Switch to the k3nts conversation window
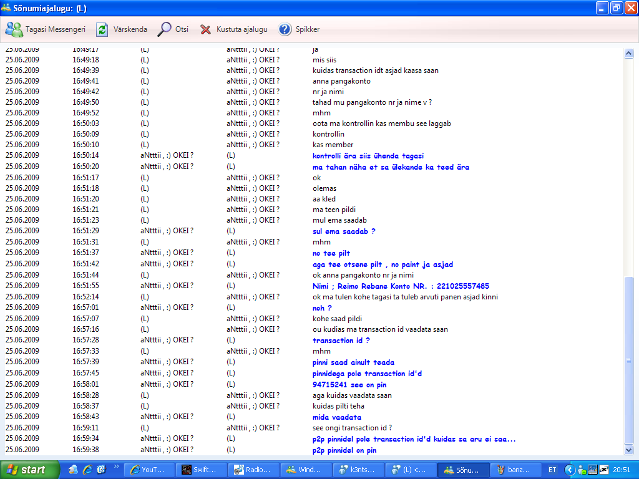The height and width of the screenshot is (479, 639). point(358,470)
